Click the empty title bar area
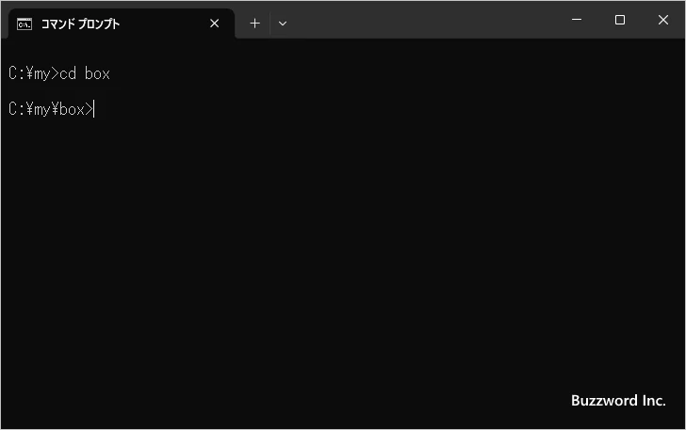Image resolution: width=686 pixels, height=430 pixels. click(424, 20)
